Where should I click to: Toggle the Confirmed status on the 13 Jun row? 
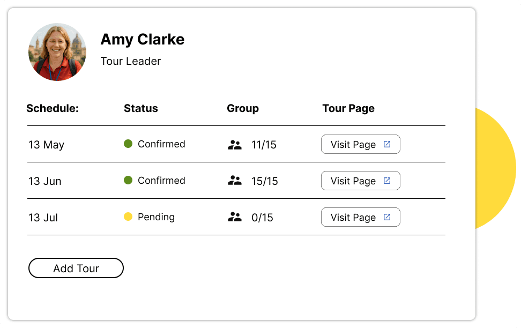click(128, 180)
